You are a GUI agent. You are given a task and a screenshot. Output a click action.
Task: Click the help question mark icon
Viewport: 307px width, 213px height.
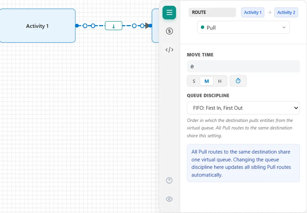pos(169,180)
